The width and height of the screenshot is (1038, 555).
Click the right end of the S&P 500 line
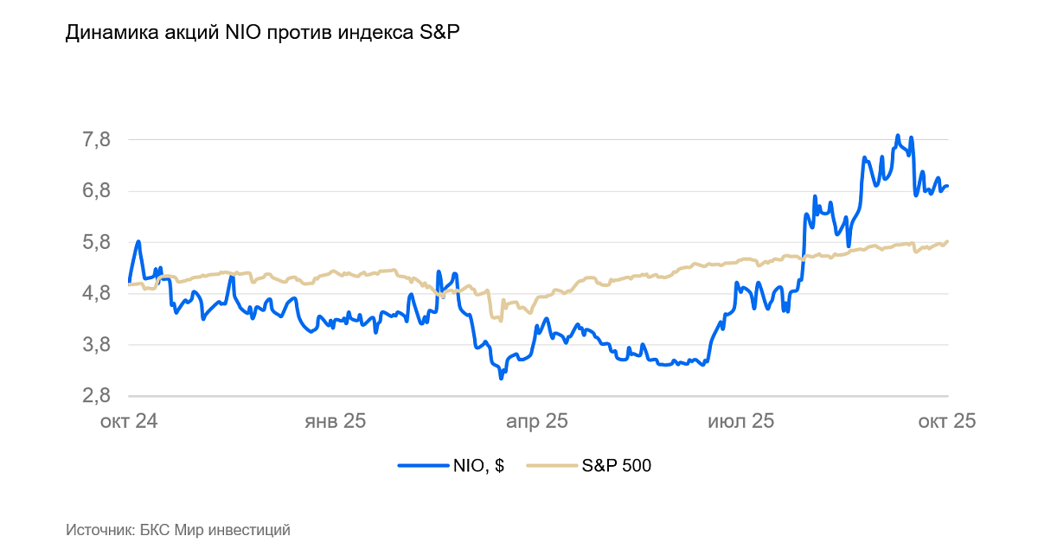[x=948, y=241]
